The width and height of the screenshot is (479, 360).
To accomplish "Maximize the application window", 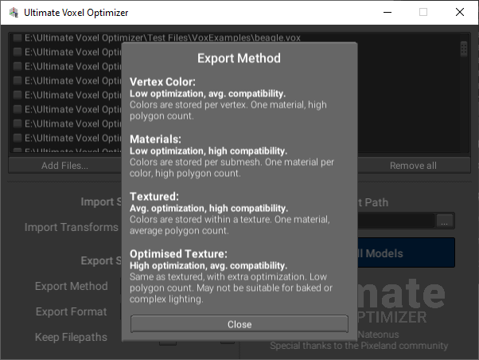I will 423,13.
